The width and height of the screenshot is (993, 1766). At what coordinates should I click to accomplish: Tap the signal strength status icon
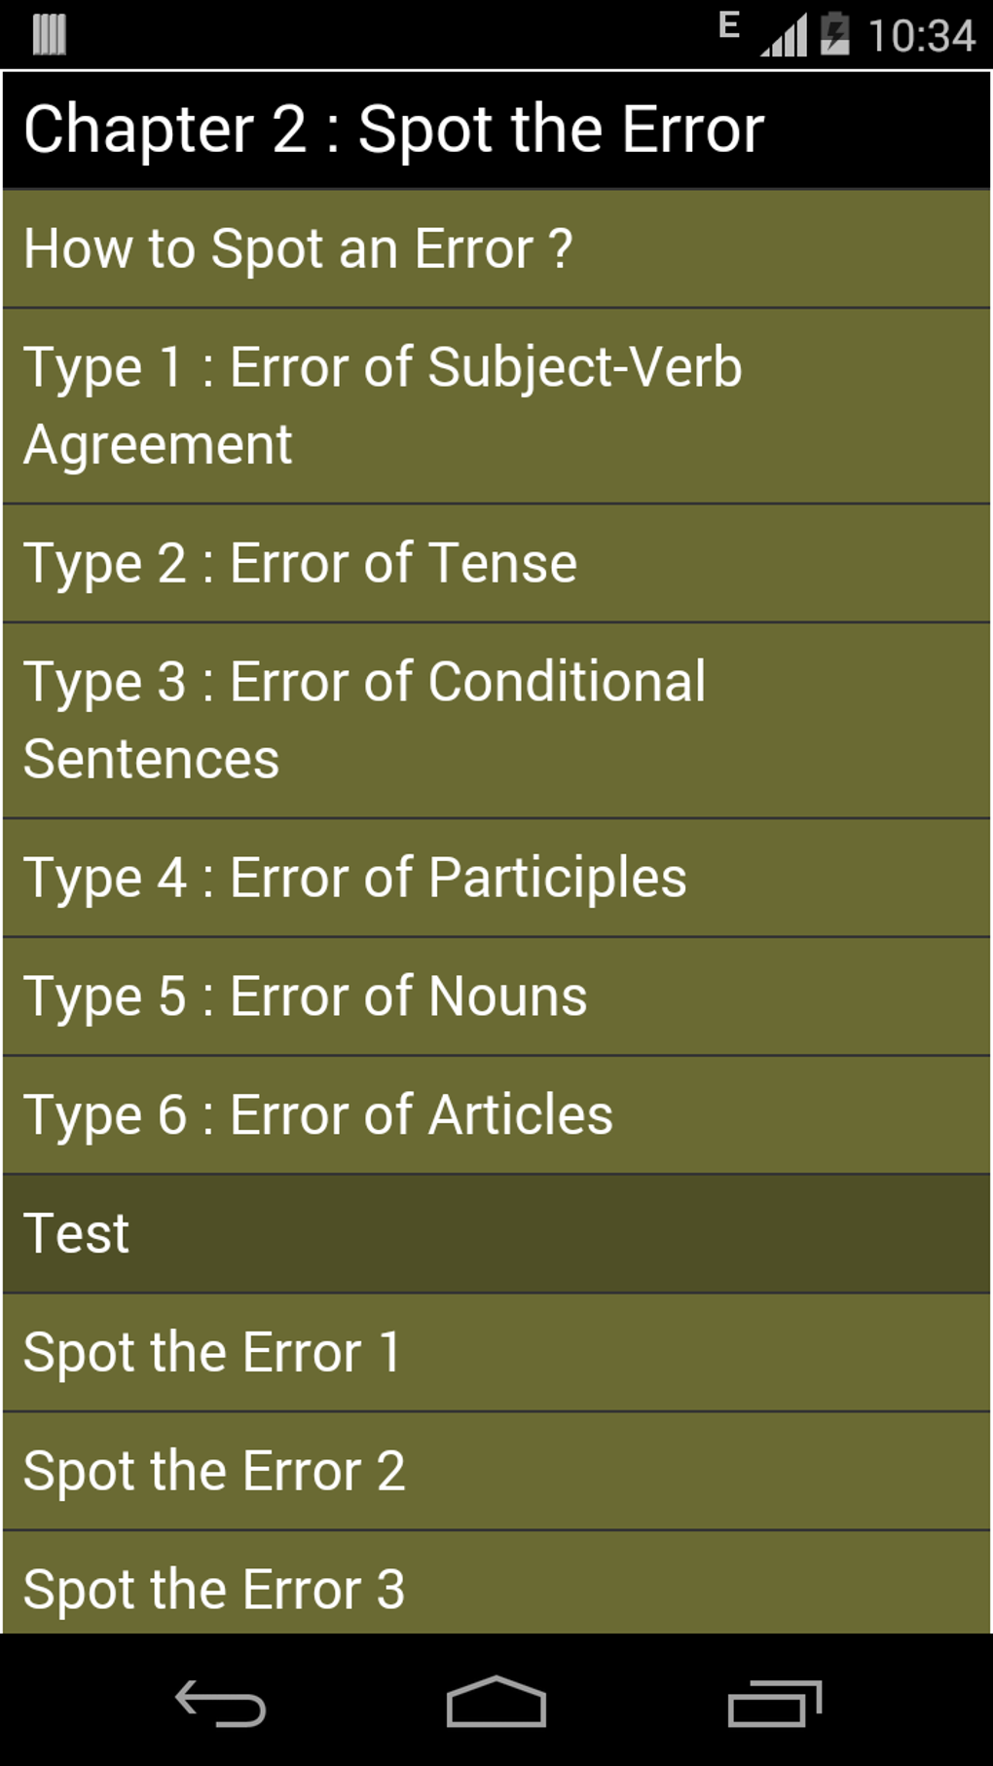pyautogui.click(x=784, y=35)
